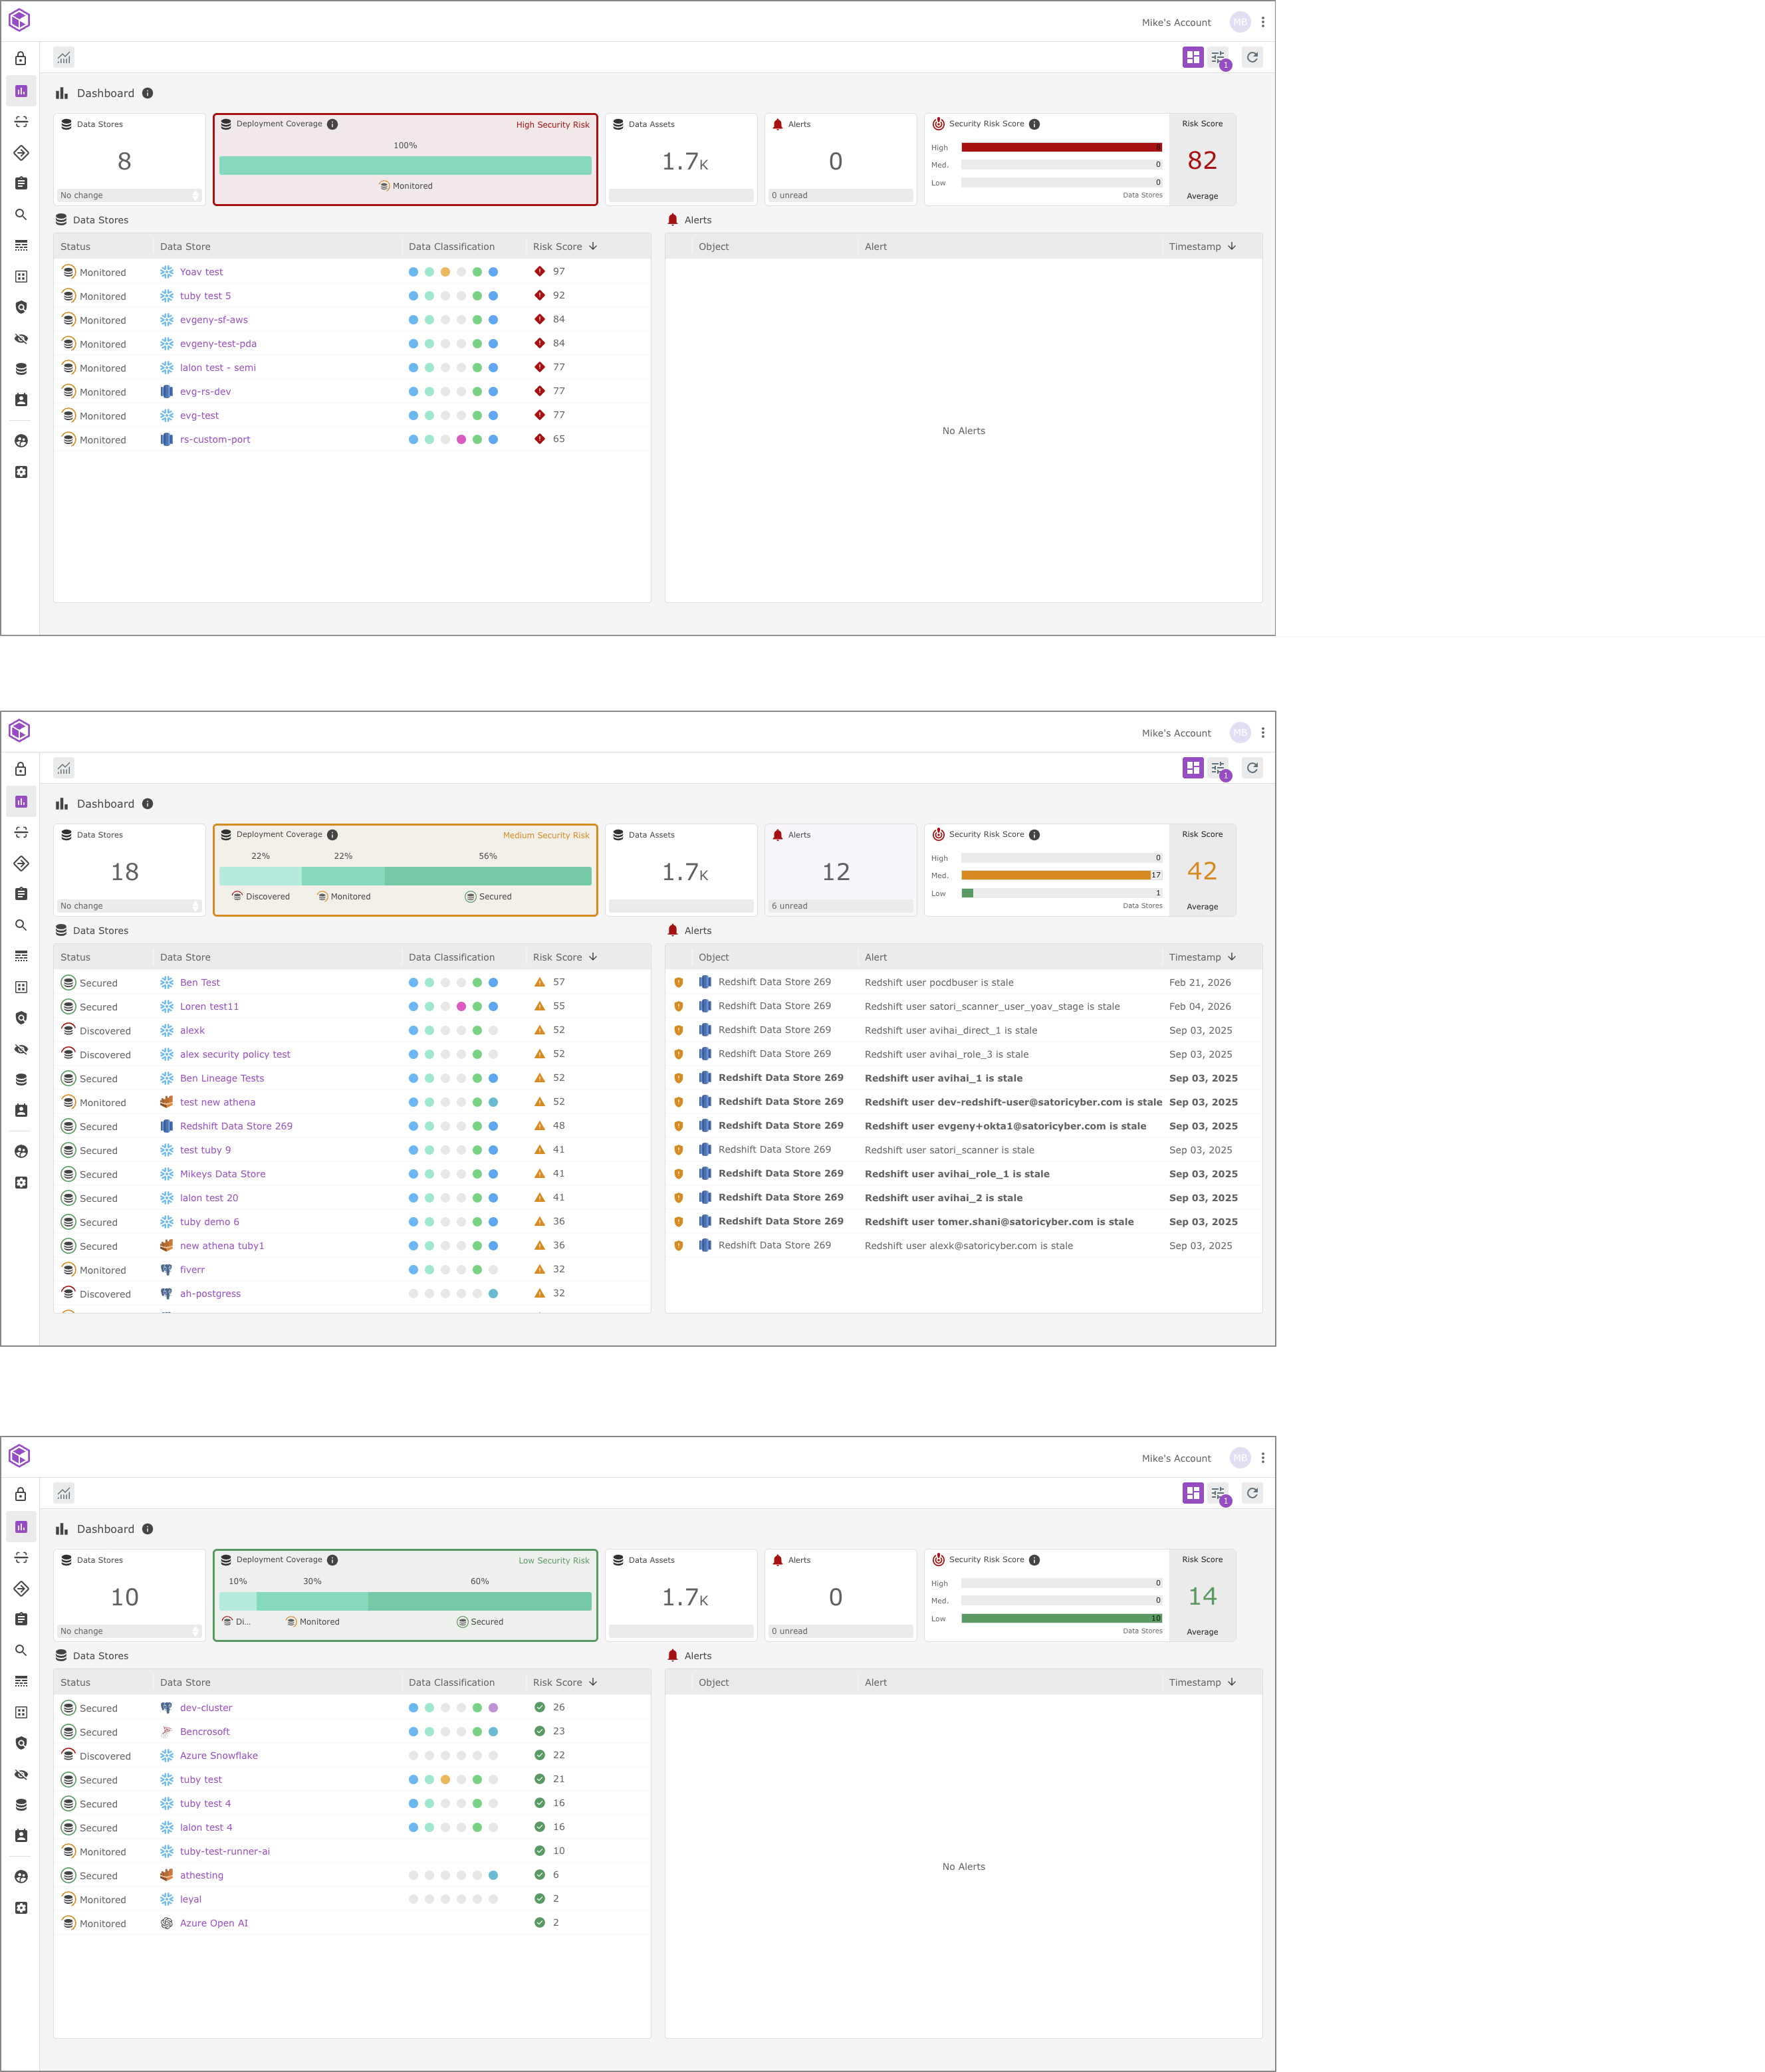1765x2072 pixels.
Task: Expand 'No change' selector on 8 data stores card
Action: coord(129,195)
